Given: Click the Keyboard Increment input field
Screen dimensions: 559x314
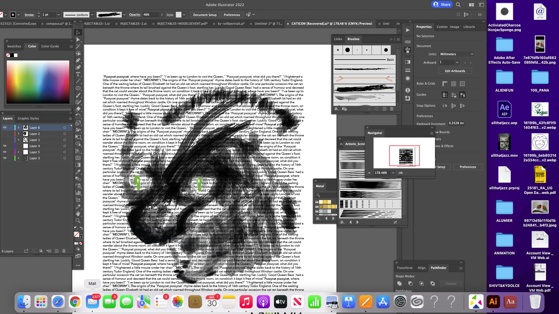Looking at the screenshot, I should tap(456, 123).
